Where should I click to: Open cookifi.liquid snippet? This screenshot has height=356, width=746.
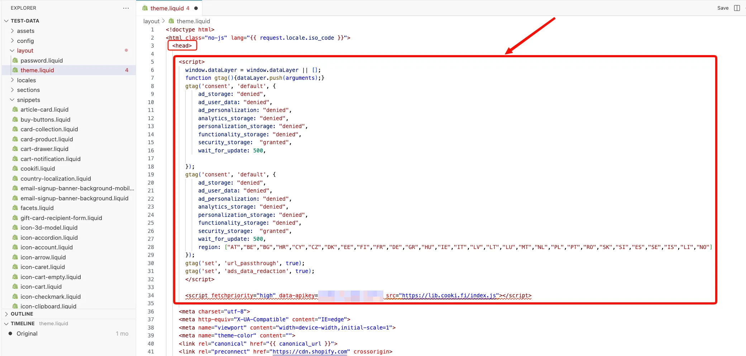[38, 169]
